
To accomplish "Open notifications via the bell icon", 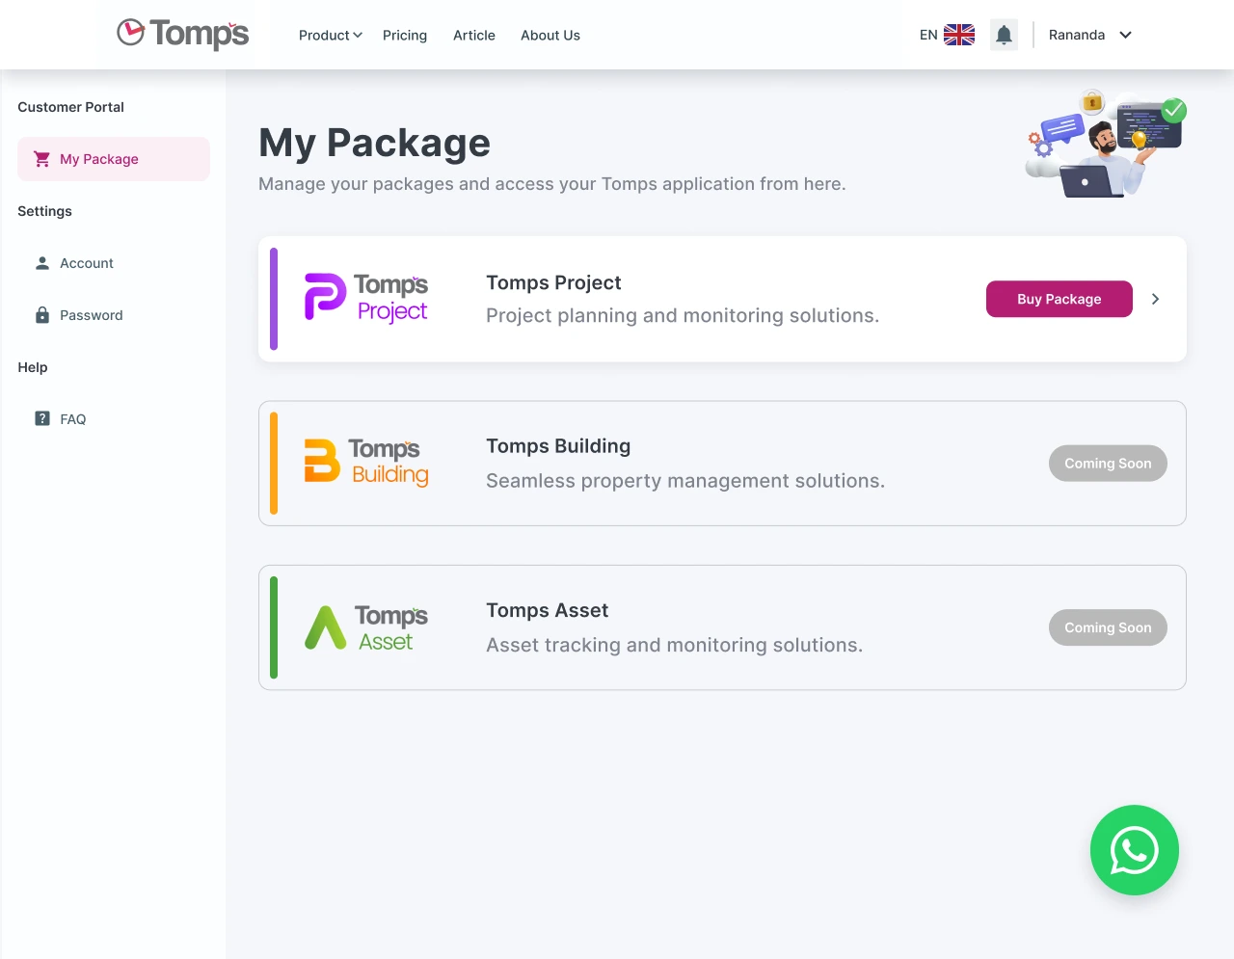I will 1004,34.
